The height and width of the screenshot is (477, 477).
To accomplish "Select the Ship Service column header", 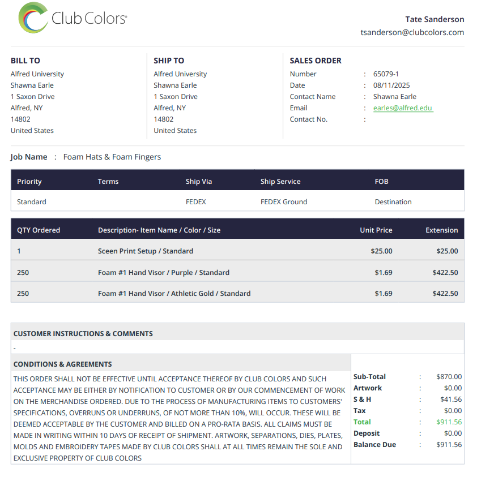I will coord(280,181).
